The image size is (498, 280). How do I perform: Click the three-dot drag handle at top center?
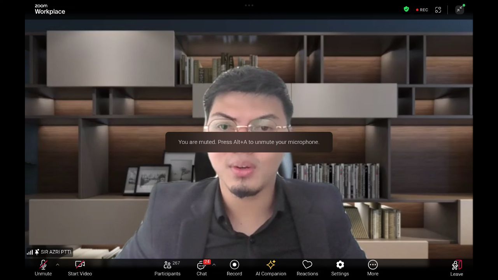tap(249, 5)
